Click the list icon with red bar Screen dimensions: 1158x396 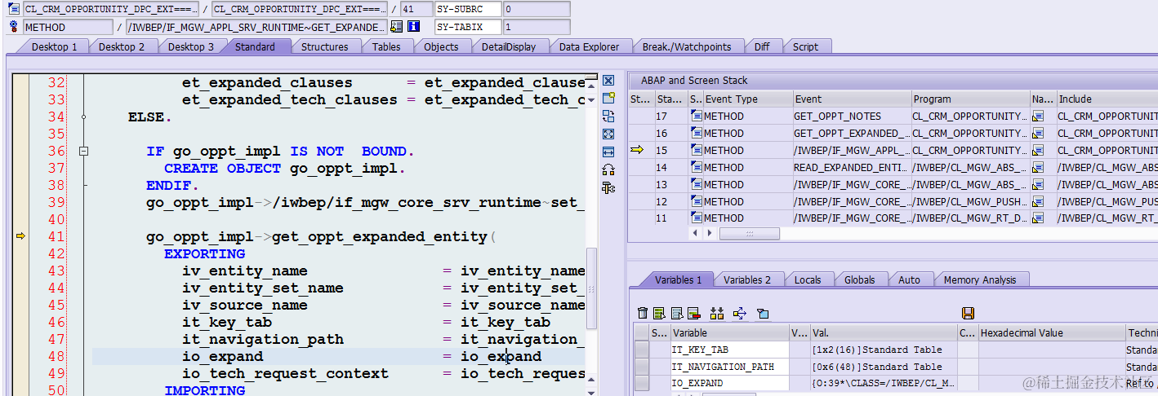click(693, 313)
